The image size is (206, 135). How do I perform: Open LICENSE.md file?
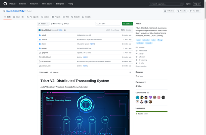click(46, 57)
